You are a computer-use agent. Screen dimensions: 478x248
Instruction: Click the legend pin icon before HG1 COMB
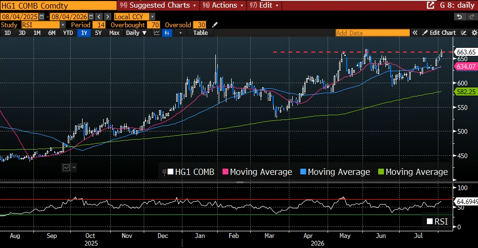[x=164, y=173]
